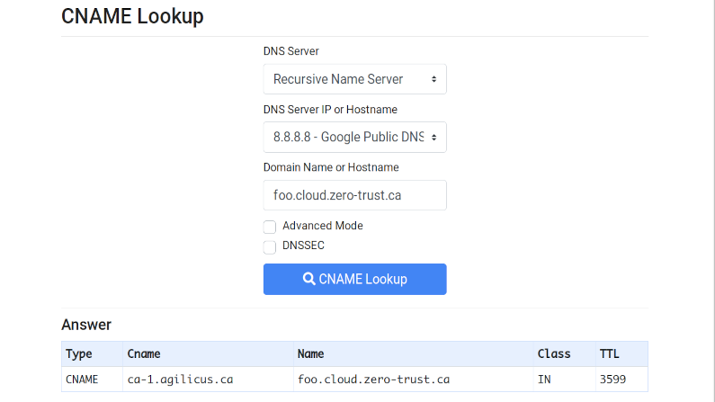Enable the Advanced Mode checkbox
Viewport: 715px width, 402px height.
click(x=270, y=227)
